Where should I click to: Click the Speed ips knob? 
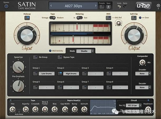(18, 67)
